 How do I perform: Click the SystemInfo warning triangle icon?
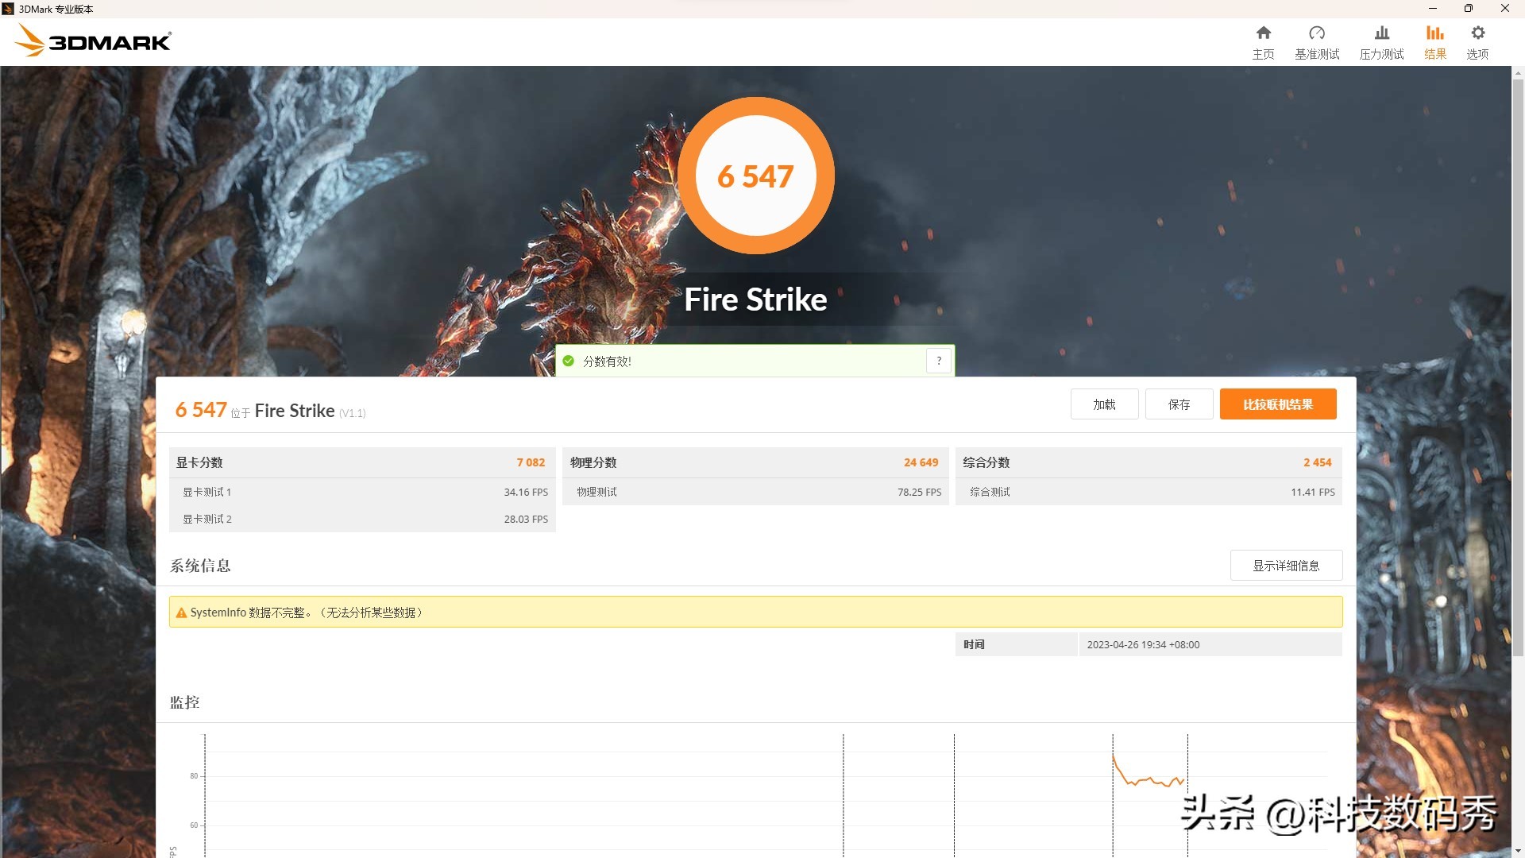click(181, 613)
